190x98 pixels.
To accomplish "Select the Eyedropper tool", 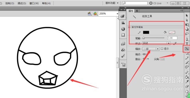I will coord(187,82).
